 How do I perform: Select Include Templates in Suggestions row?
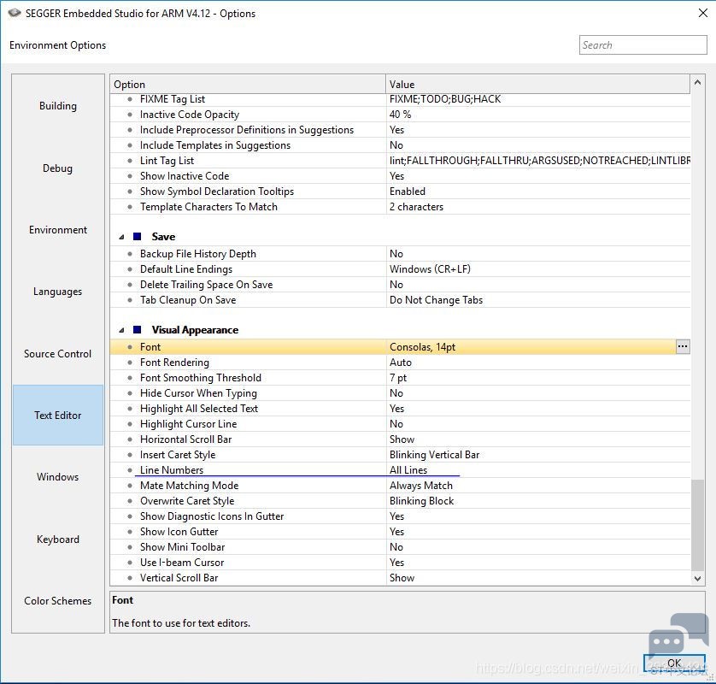(x=400, y=145)
